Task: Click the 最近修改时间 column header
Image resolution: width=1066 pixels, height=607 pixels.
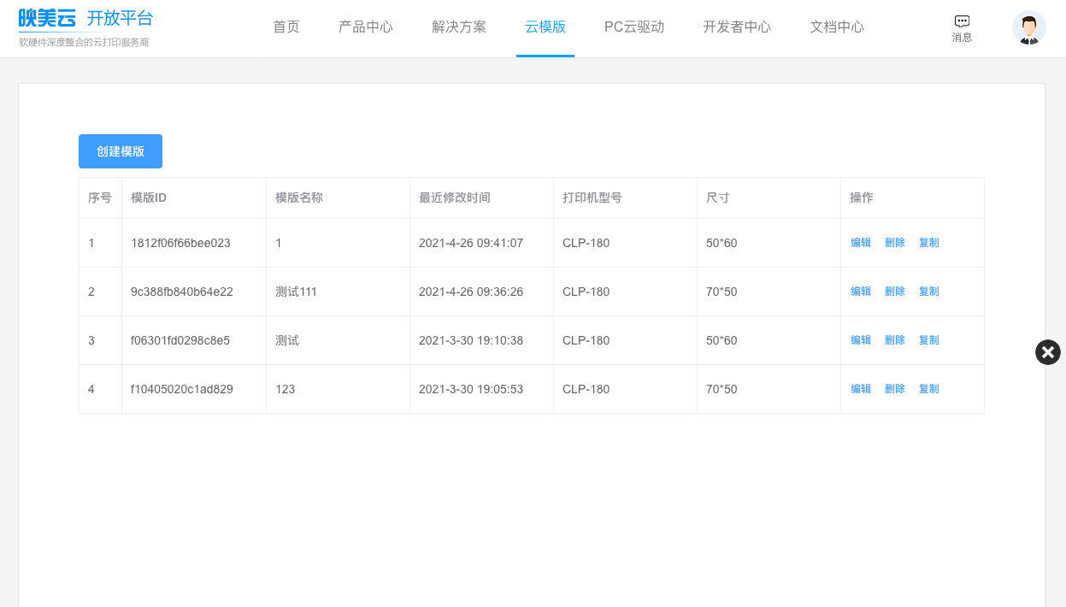Action: 455,197
